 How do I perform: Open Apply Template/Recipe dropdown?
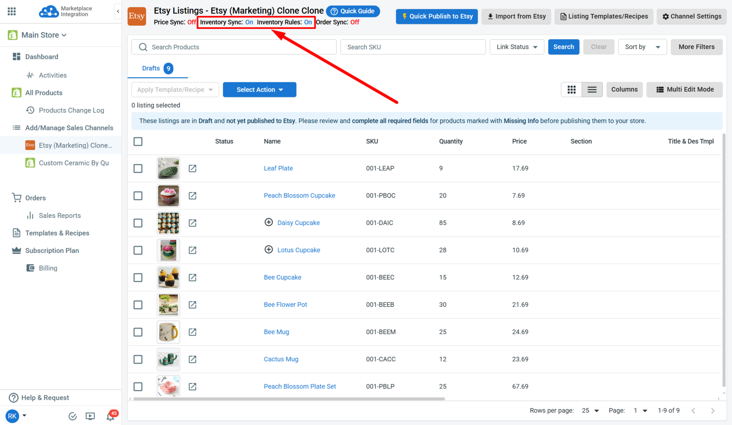click(x=175, y=90)
